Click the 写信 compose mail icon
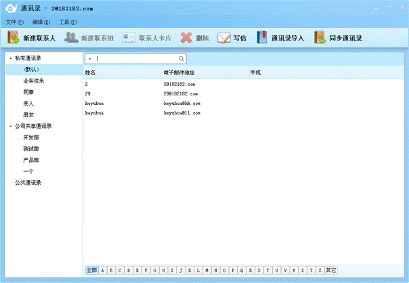This screenshot has height=283, width=409. pos(224,38)
